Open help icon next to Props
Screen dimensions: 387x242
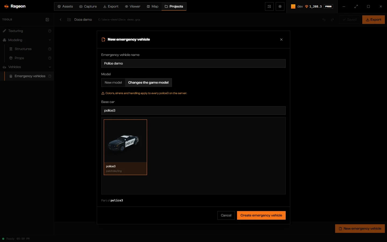tap(50, 58)
